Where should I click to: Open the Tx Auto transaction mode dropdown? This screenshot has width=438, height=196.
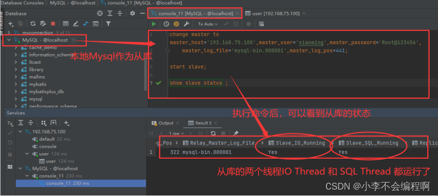point(208,24)
